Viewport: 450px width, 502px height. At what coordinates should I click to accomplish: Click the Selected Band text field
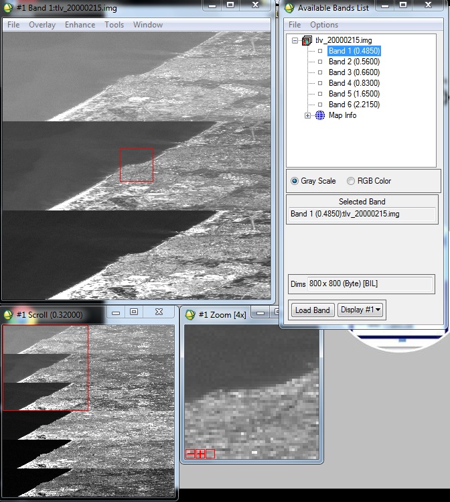click(362, 214)
